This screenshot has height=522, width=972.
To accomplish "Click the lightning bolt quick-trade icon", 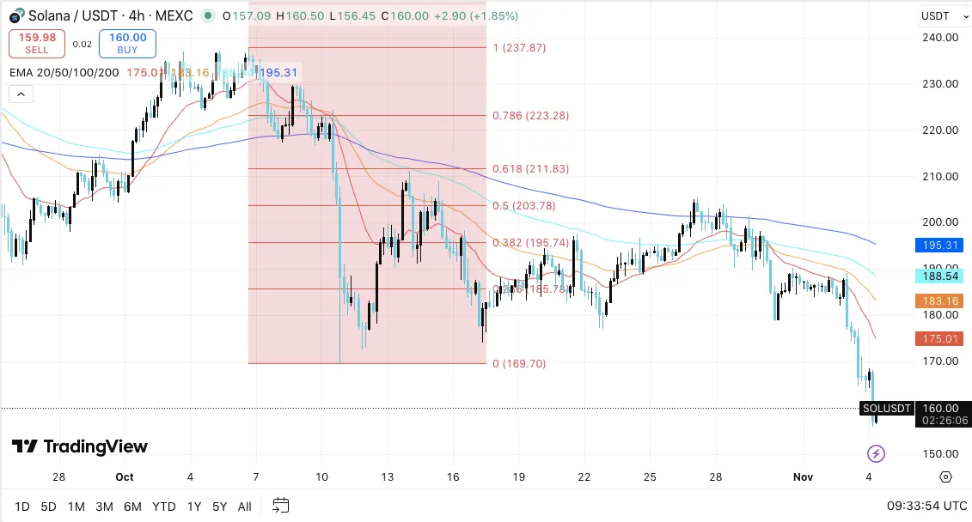I will pyautogui.click(x=874, y=453).
